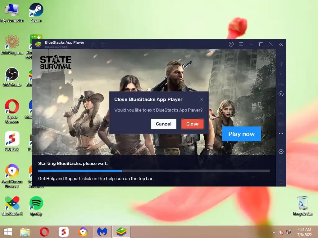Viewport: 318px width, 238px height.
Task: Open BlueStacks settings gear
Action: [281, 151]
